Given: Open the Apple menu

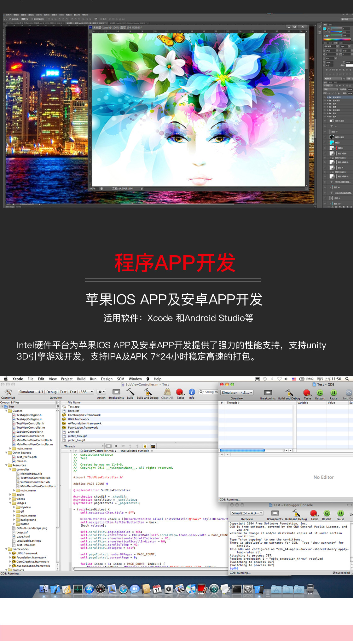Looking at the screenshot, I should [6, 379].
